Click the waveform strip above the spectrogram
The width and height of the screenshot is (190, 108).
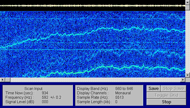click(93, 5)
